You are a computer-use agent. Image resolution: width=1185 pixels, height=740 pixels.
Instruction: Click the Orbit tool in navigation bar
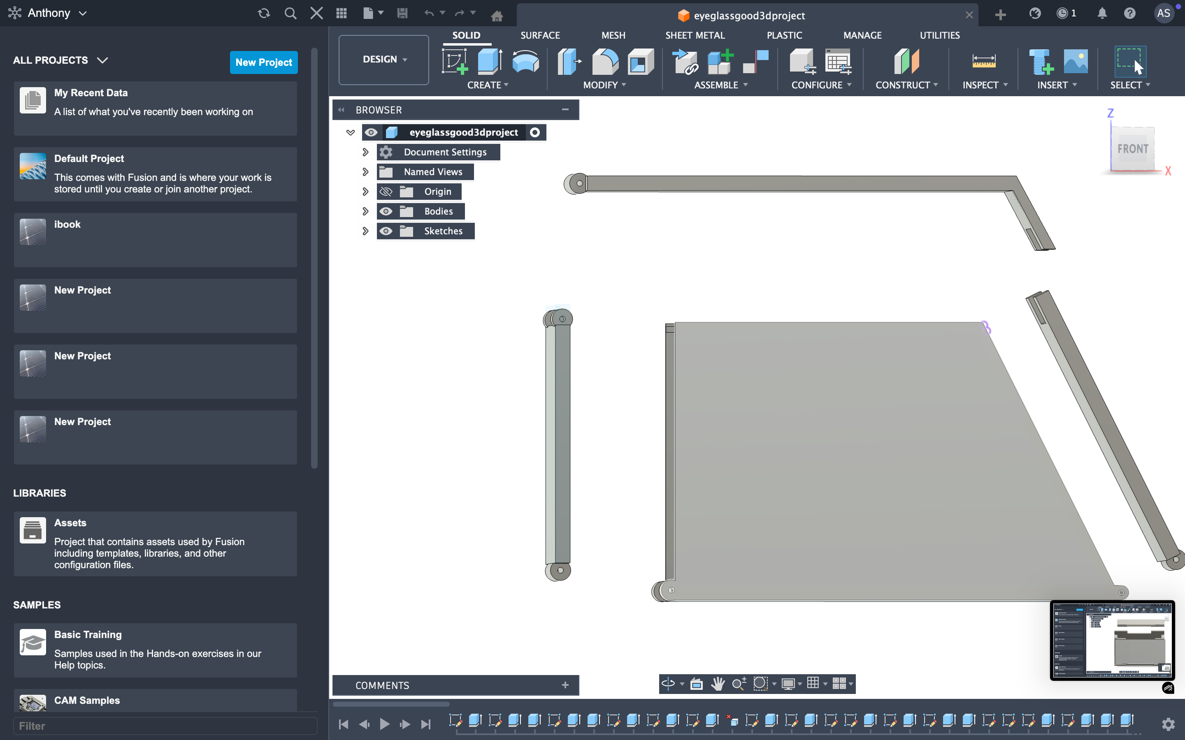coord(668,683)
